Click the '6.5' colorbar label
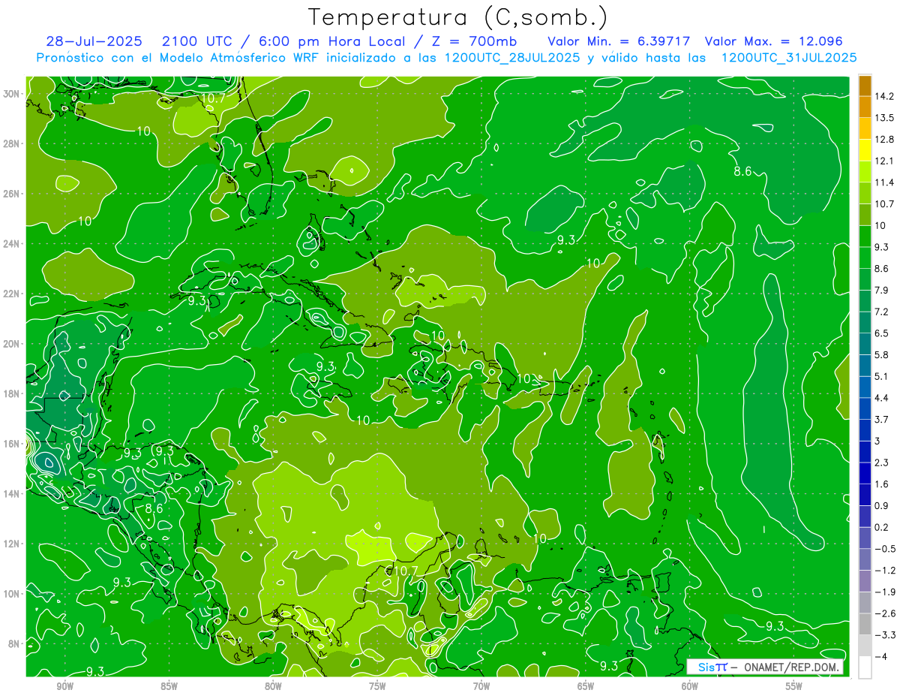This screenshot has height=696, width=900. (883, 333)
